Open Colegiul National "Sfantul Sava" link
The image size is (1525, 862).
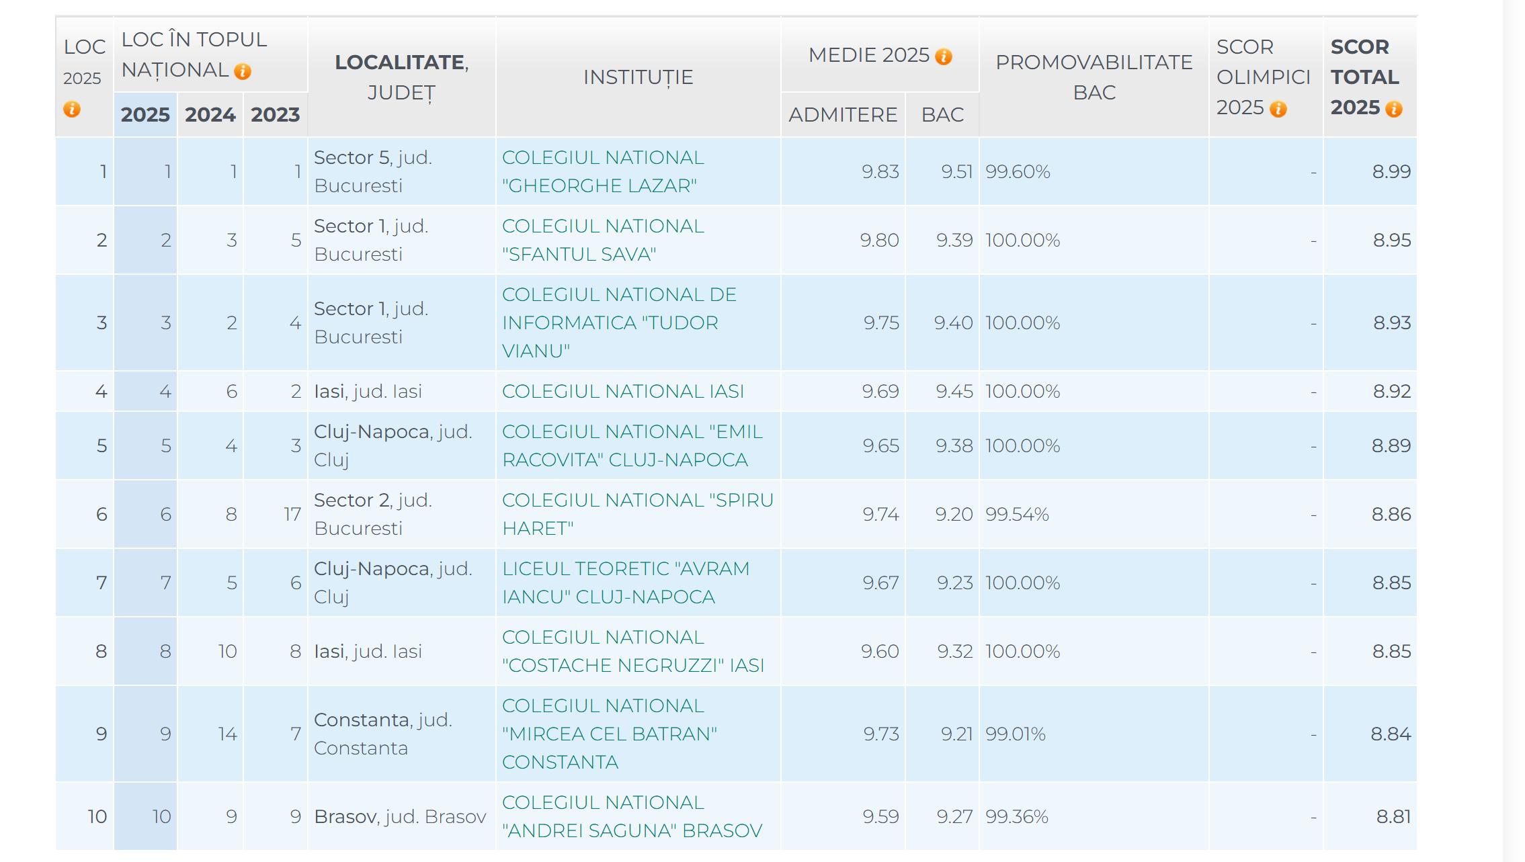click(x=602, y=240)
